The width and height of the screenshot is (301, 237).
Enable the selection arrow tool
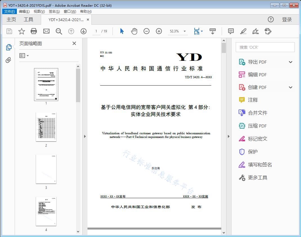(x=122, y=31)
